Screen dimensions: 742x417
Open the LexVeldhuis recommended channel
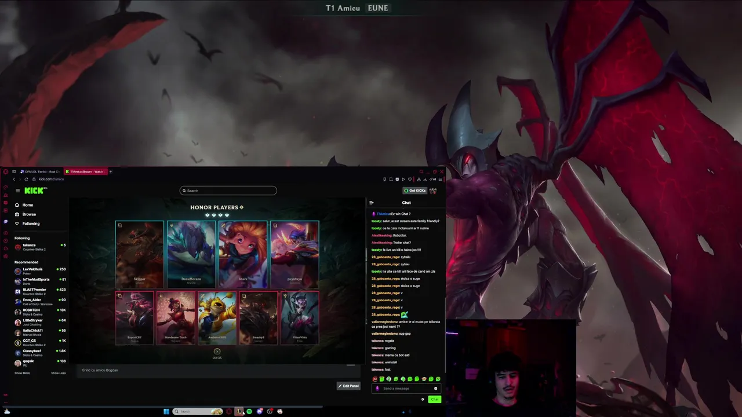click(40, 271)
